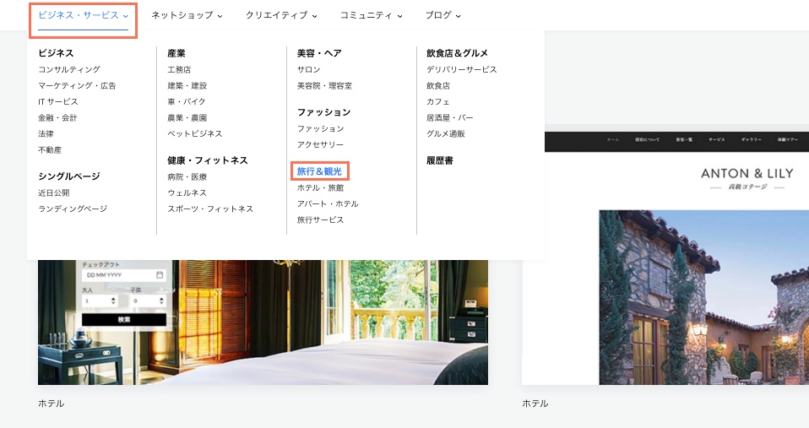Open 車・バイク category

187,101
